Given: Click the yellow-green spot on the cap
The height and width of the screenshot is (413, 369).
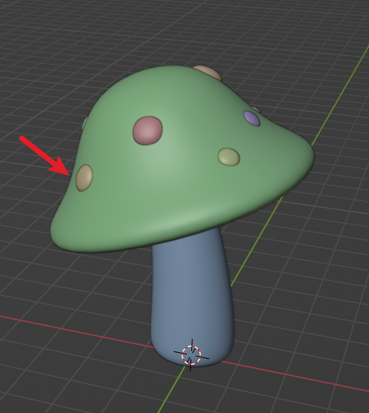Looking at the screenshot, I should click(x=229, y=156).
